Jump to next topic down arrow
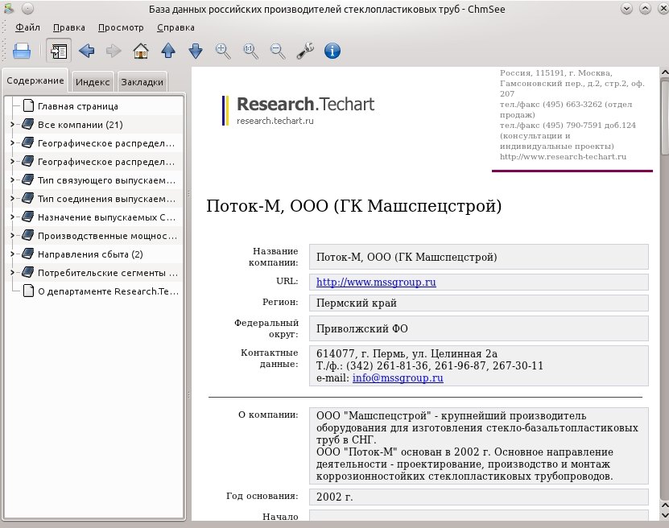 [196, 52]
